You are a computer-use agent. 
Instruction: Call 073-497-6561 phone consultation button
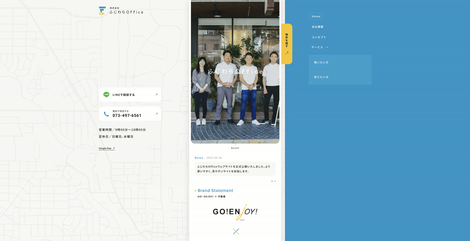tap(130, 114)
